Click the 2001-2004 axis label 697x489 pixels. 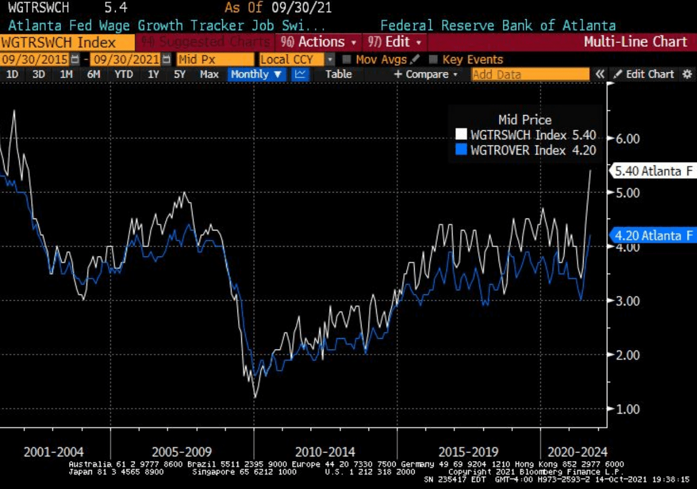55,452
